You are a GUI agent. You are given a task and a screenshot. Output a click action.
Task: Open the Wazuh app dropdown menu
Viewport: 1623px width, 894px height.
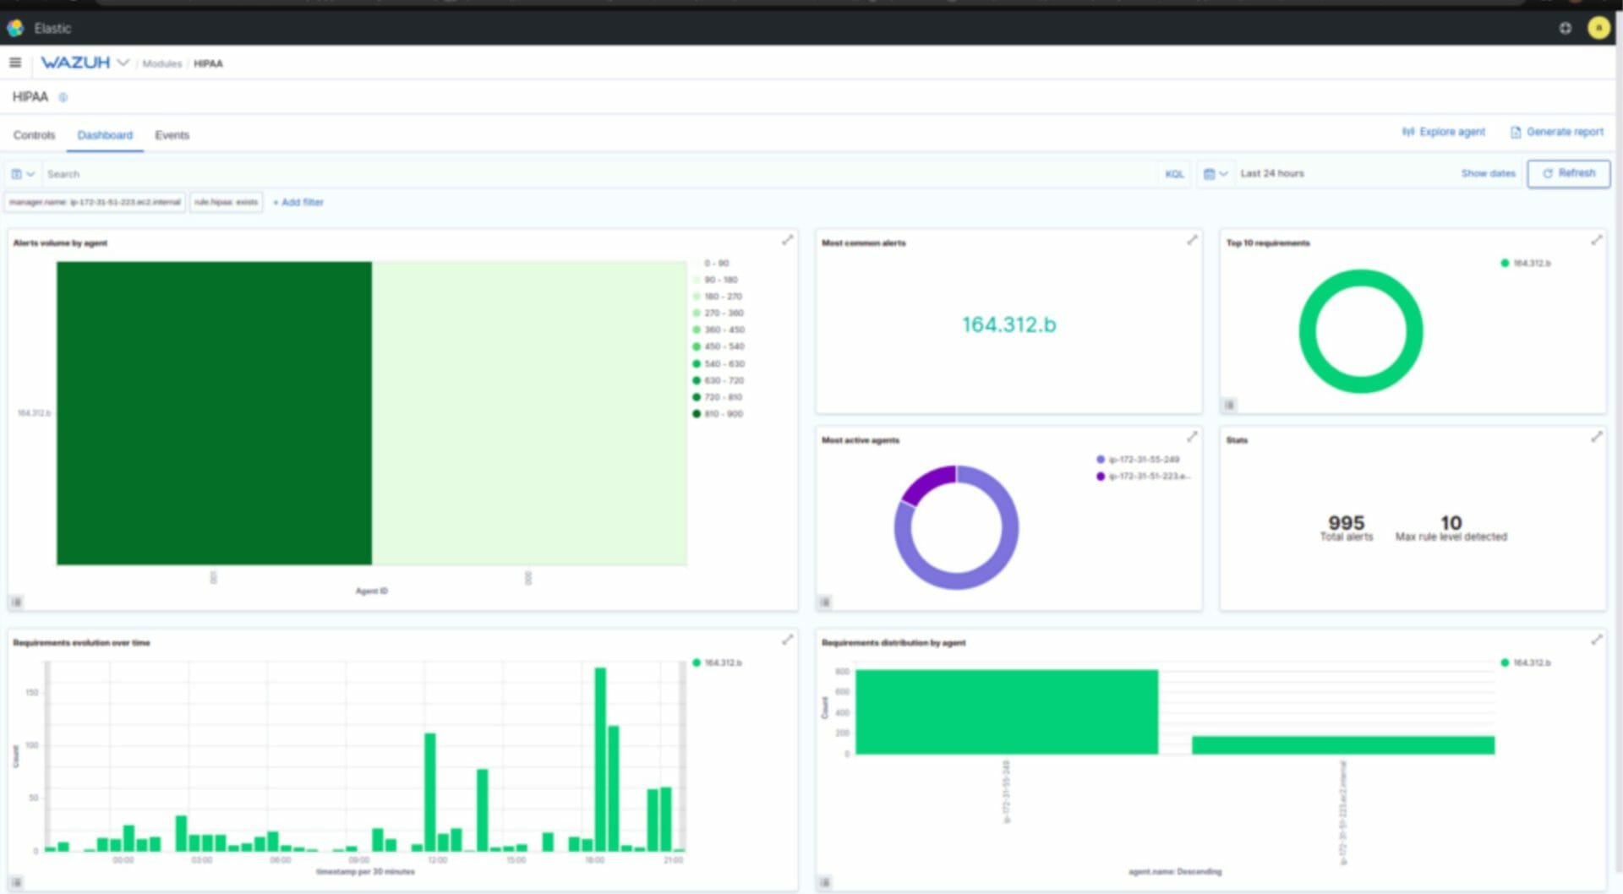click(x=123, y=63)
